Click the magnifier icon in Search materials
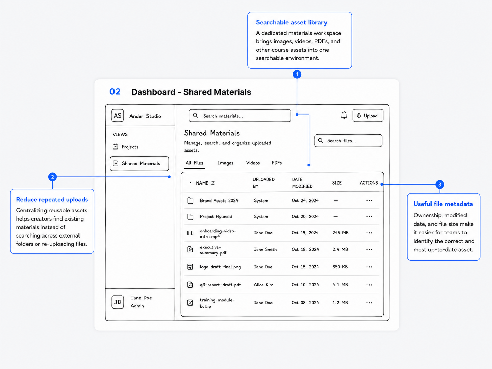The width and height of the screenshot is (492, 369). click(x=196, y=116)
